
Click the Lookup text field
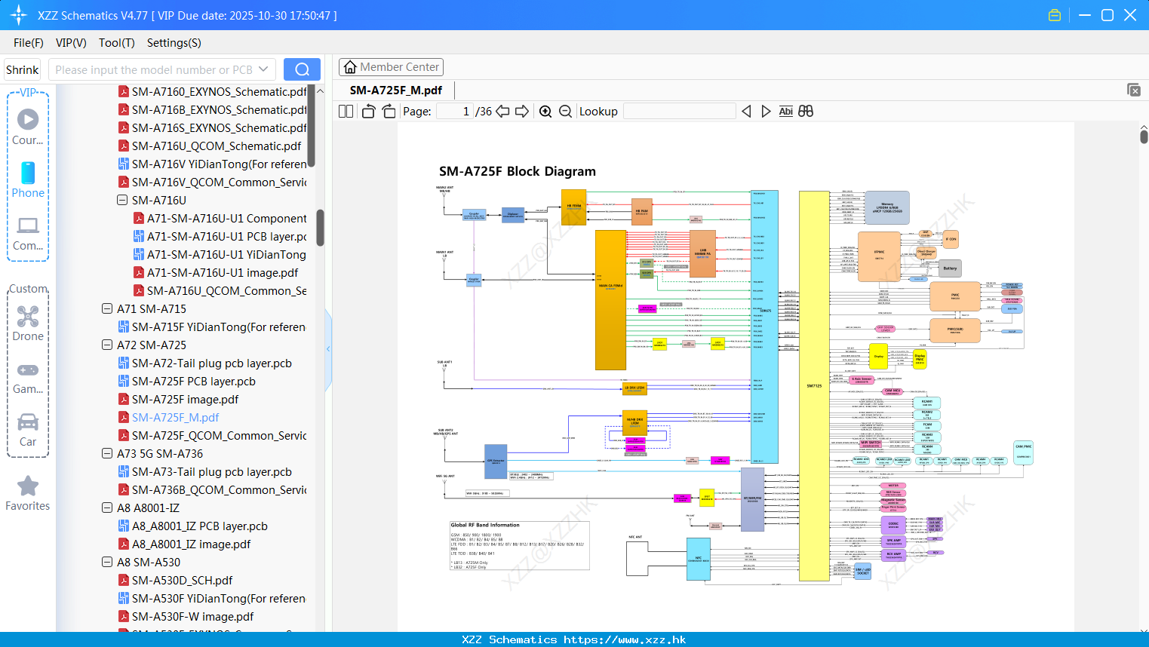tap(680, 111)
